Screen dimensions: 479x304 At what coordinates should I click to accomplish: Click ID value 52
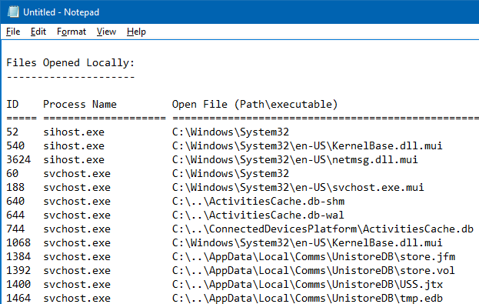(12, 132)
